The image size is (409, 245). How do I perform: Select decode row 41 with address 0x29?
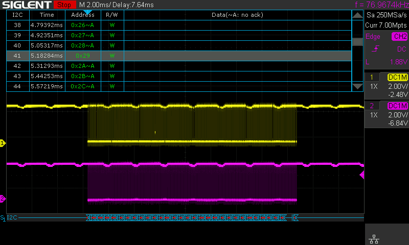(x=179, y=56)
